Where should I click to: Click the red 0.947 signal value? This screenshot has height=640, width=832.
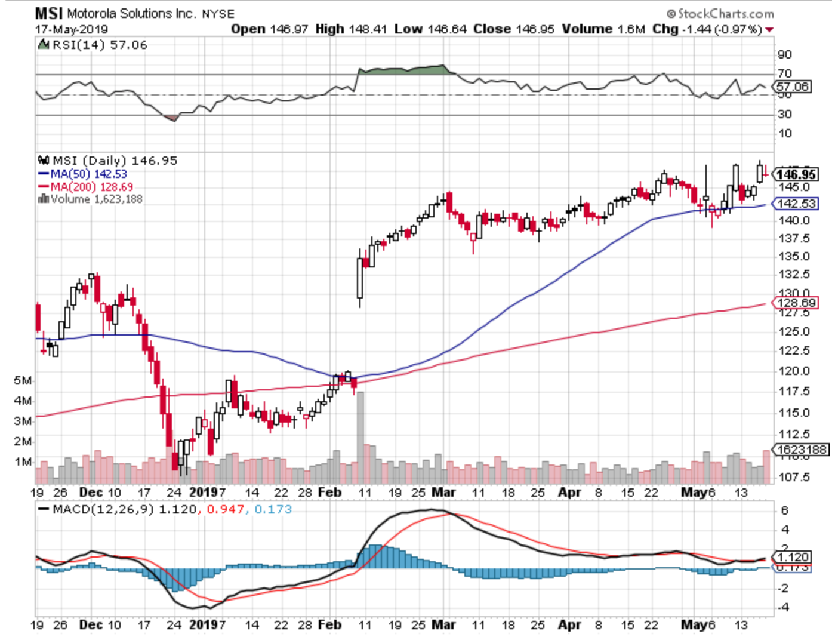coord(226,509)
